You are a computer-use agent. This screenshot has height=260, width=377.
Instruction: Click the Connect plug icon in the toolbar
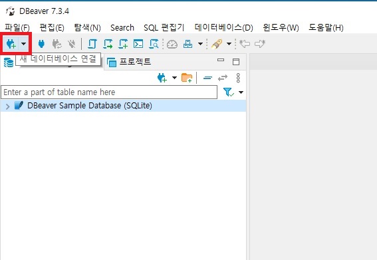pyautogui.click(x=41, y=44)
